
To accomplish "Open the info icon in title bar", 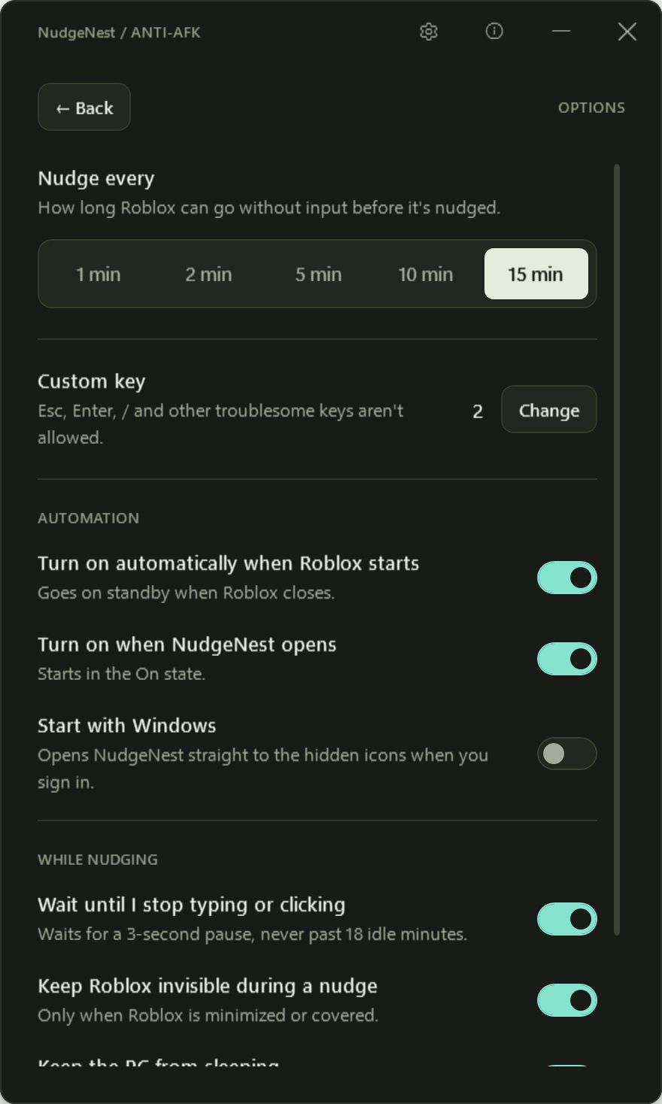I will [x=494, y=31].
